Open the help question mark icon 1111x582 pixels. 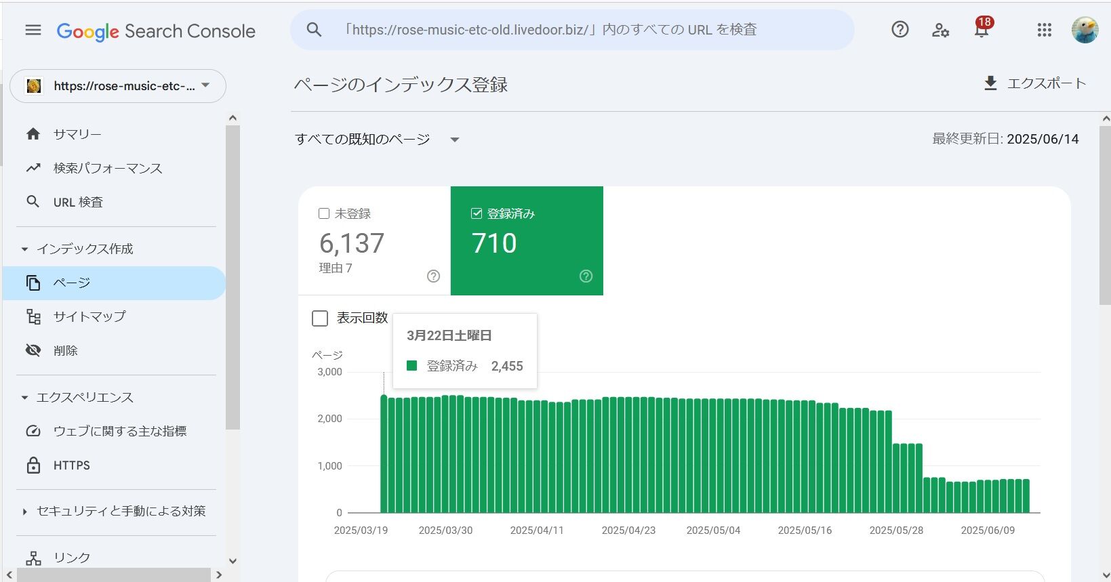[x=900, y=30]
